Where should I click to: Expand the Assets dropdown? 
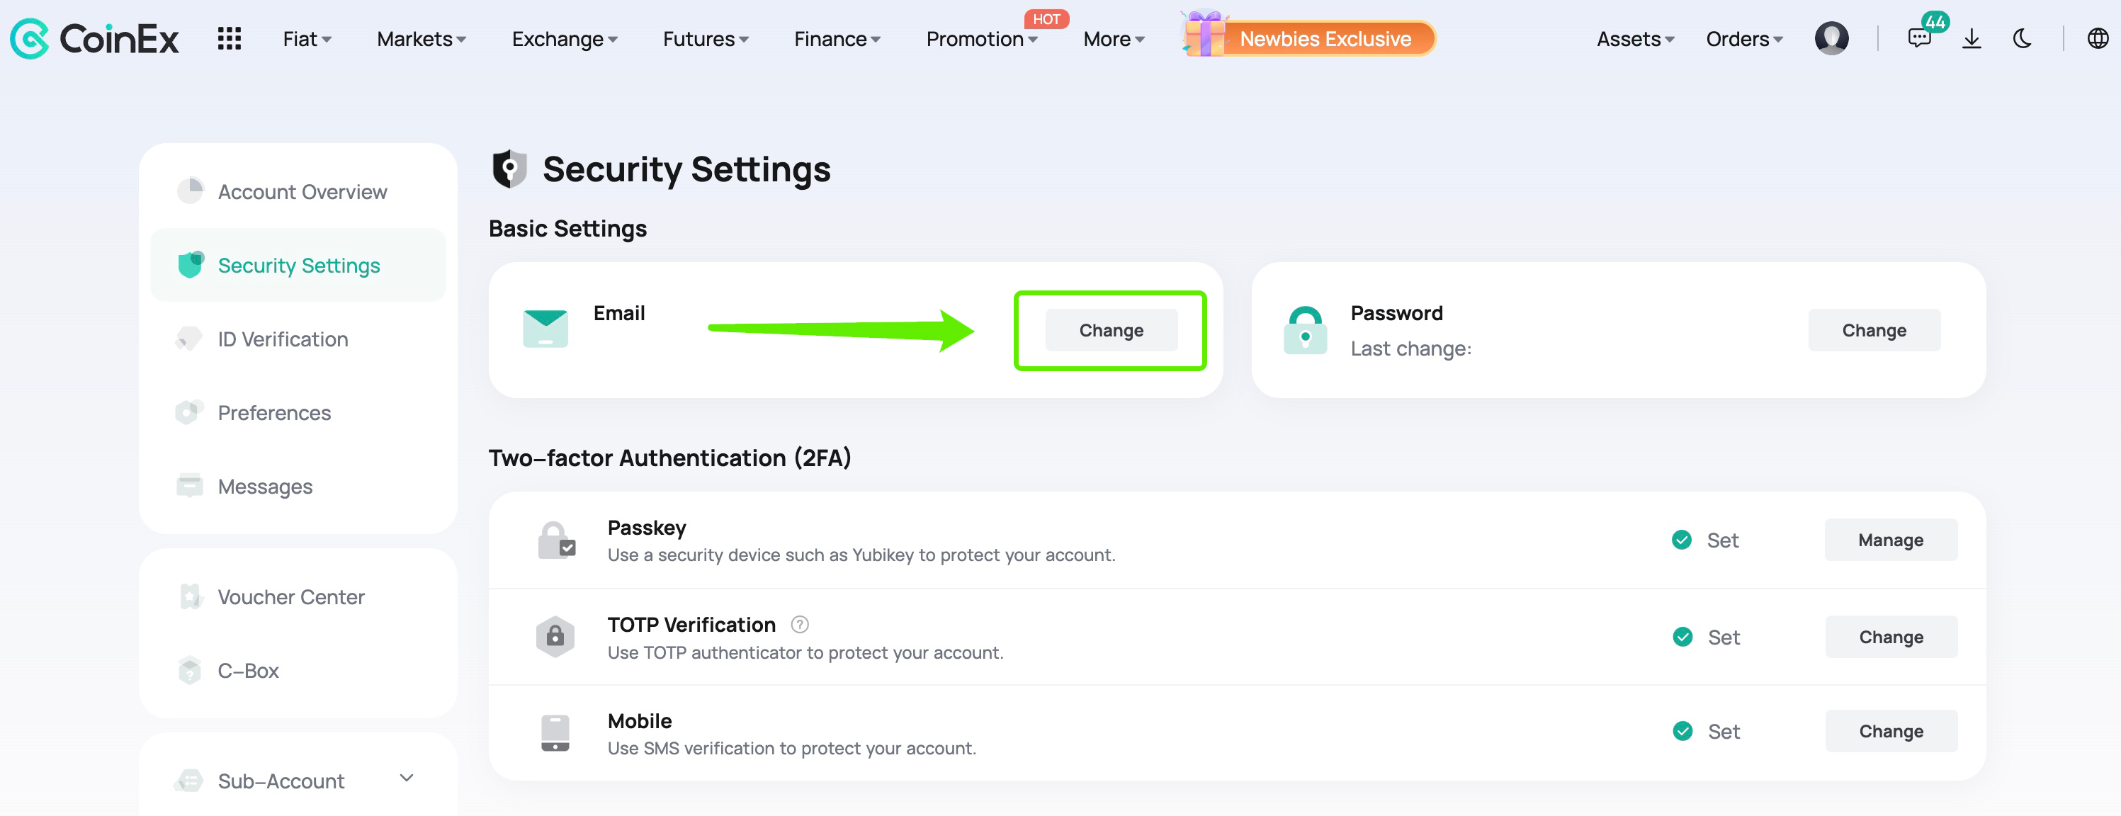pos(1635,39)
